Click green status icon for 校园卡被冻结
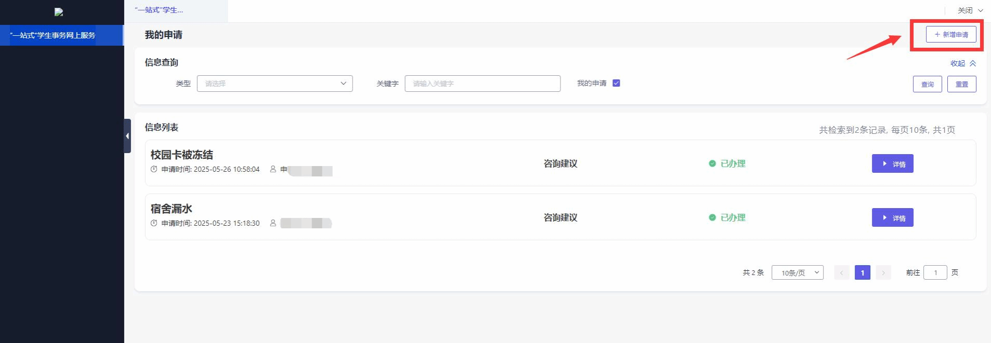The image size is (991, 343). pyautogui.click(x=712, y=163)
